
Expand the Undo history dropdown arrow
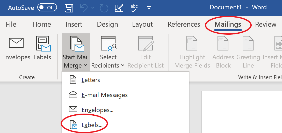[93, 8]
